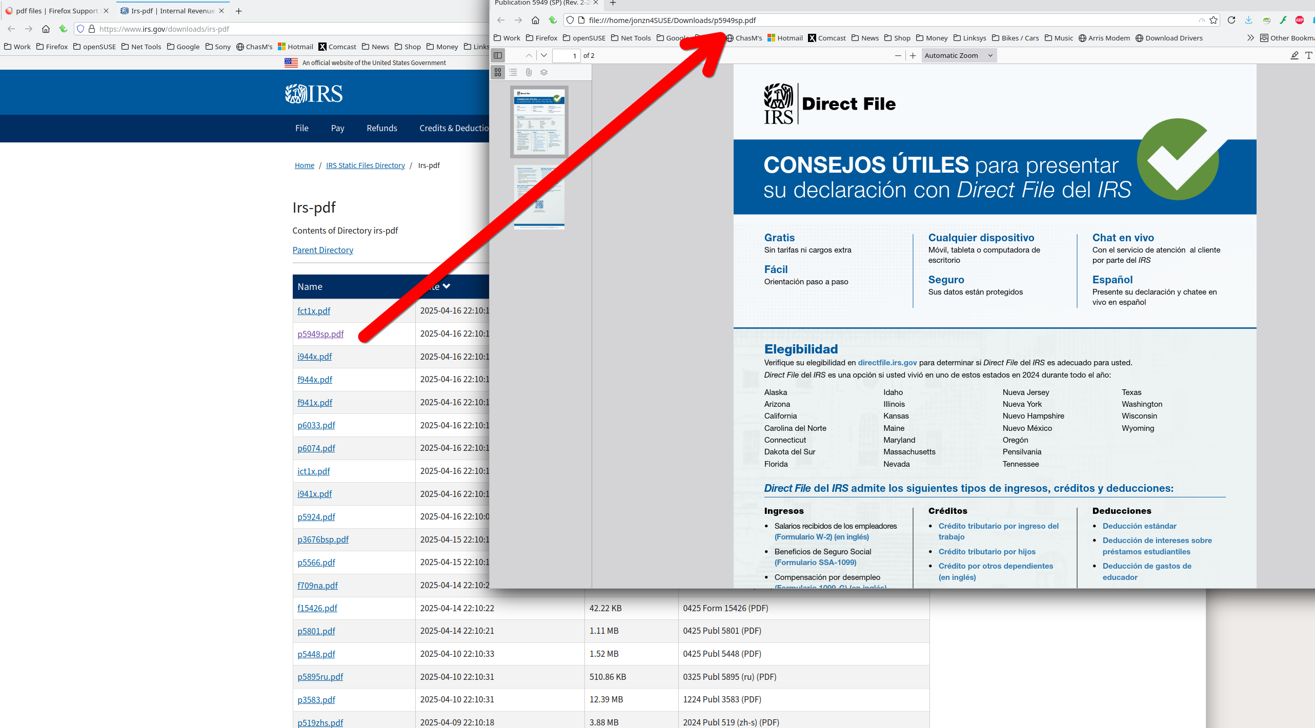Screen dimensions: 1315x728
Task: Open Download Drivers bookmark
Action: [1169, 38]
